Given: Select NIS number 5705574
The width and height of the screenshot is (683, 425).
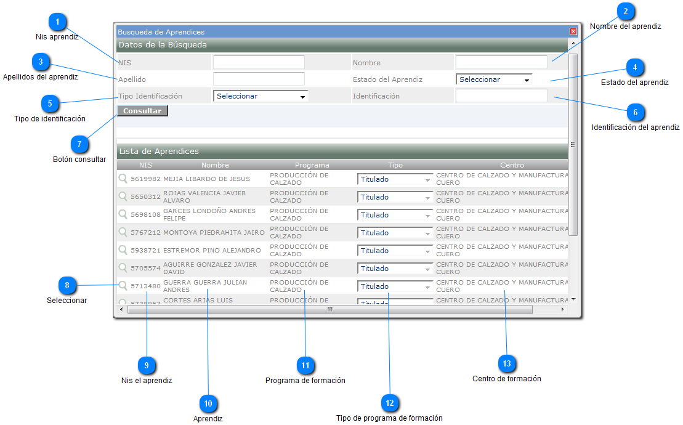Looking at the screenshot, I should (x=145, y=268).
